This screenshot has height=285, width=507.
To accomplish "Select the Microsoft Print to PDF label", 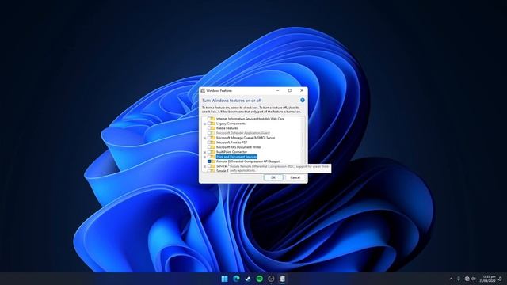I will click(x=232, y=142).
